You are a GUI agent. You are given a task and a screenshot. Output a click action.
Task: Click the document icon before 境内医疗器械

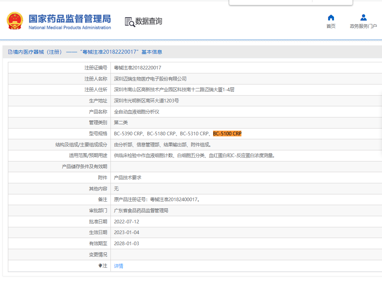pyautogui.click(x=10, y=52)
